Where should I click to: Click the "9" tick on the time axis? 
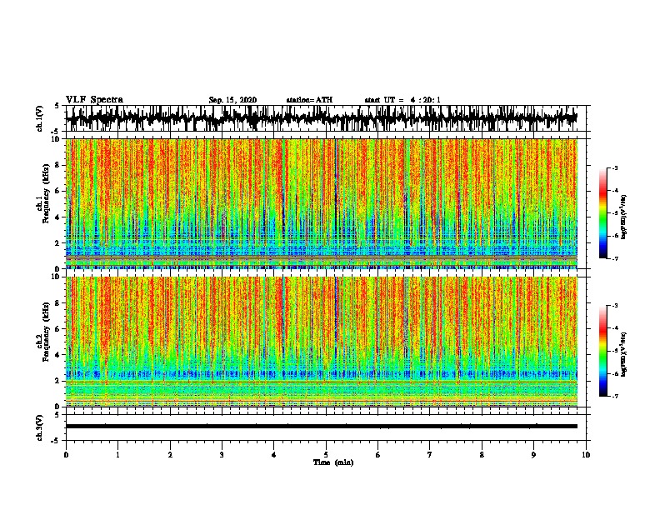coord(533,455)
